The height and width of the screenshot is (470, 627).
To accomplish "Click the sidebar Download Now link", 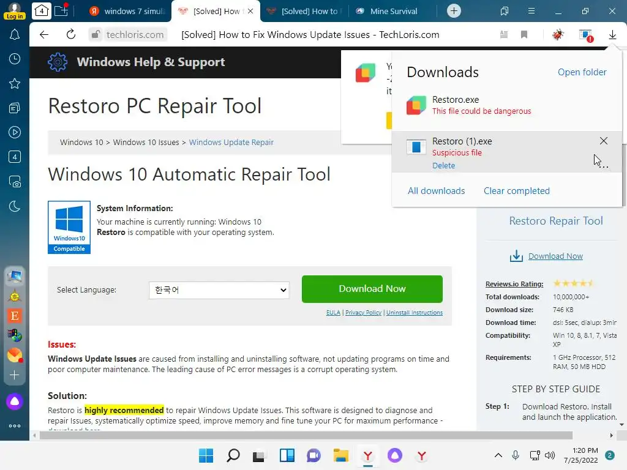I will (555, 256).
